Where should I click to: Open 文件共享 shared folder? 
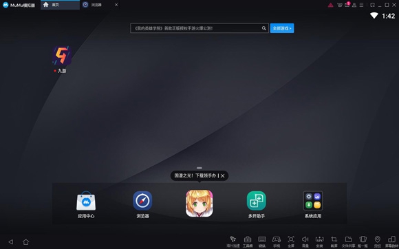tap(348, 241)
